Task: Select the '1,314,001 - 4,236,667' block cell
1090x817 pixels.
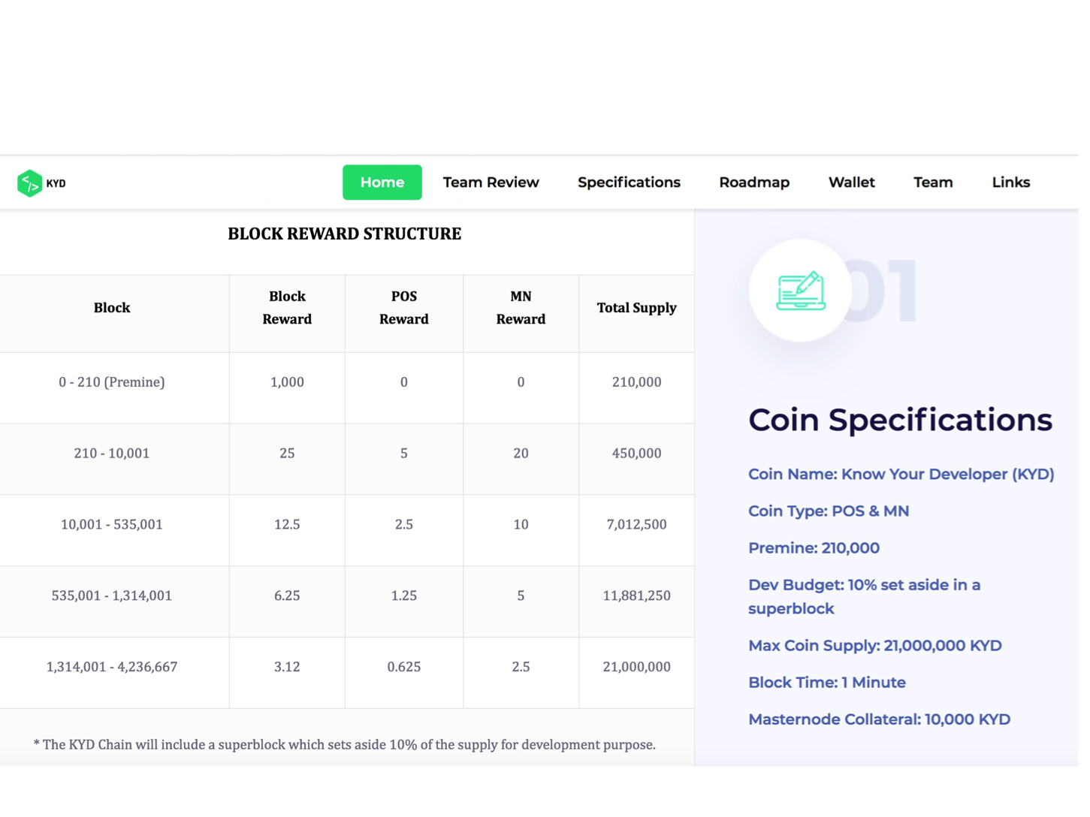Action: pyautogui.click(x=113, y=674)
